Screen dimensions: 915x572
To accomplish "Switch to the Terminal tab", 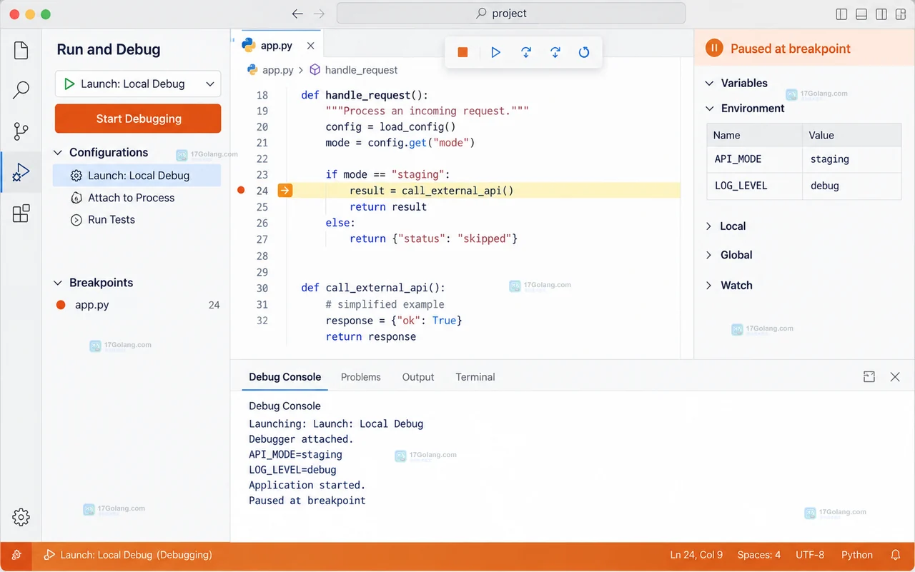I will click(475, 377).
